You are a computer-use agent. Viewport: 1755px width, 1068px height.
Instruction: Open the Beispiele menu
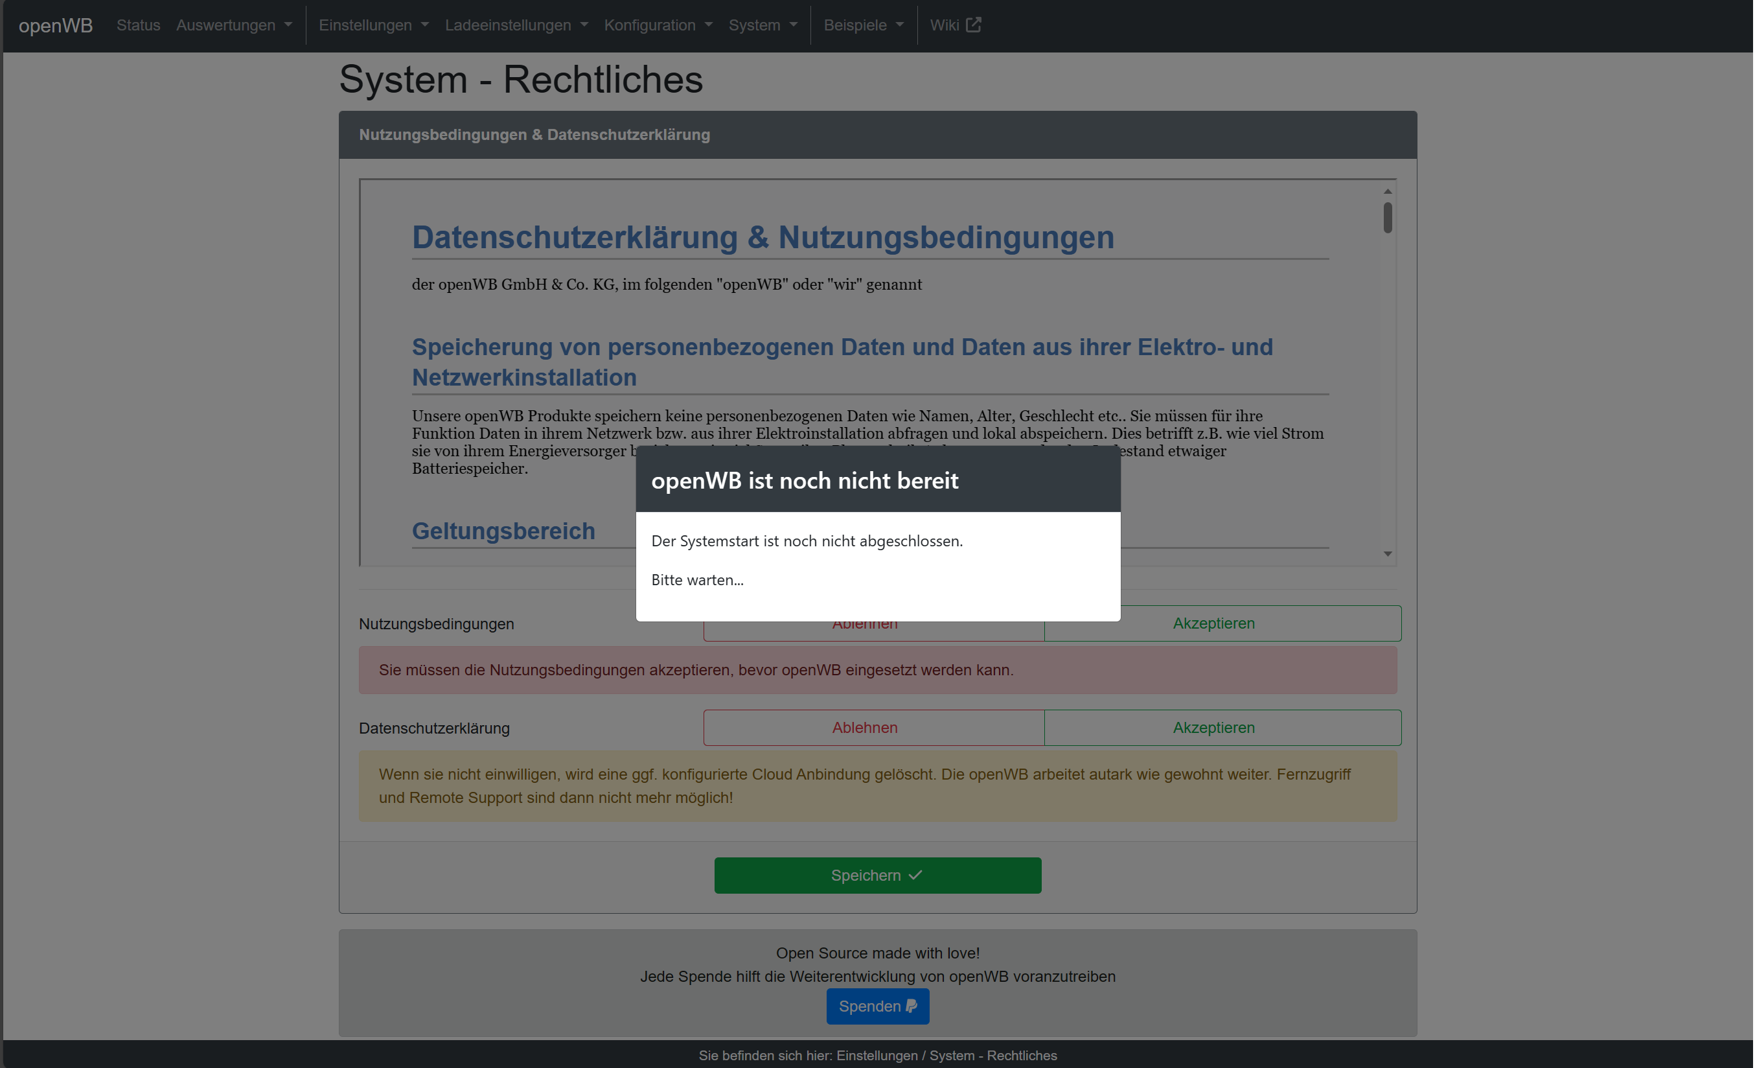(864, 26)
